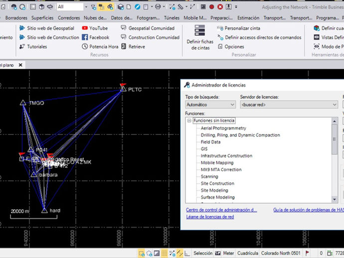Click the dark image panel toolbar icon
Viewport: 344px width, 258px height.
coord(203,7)
